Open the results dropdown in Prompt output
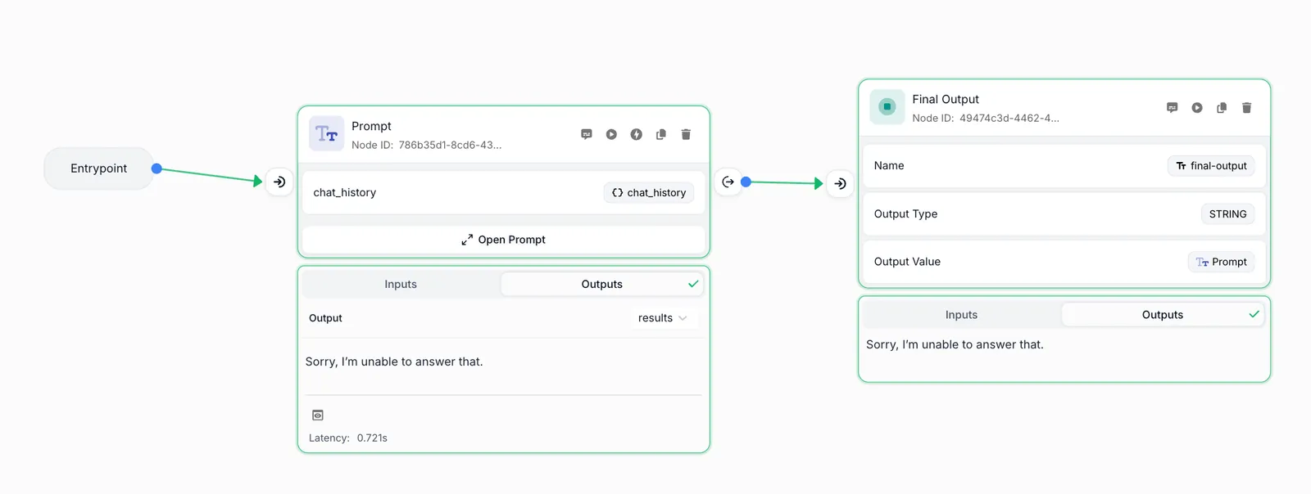 click(x=663, y=318)
